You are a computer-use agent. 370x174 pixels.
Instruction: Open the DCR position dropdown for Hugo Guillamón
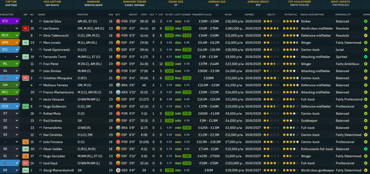pyautogui.click(x=17, y=106)
